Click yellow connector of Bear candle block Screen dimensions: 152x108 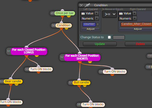coord(16,84)
